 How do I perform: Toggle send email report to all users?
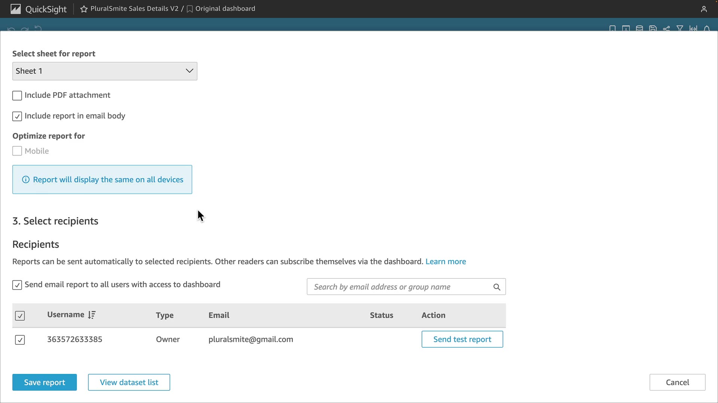point(17,285)
